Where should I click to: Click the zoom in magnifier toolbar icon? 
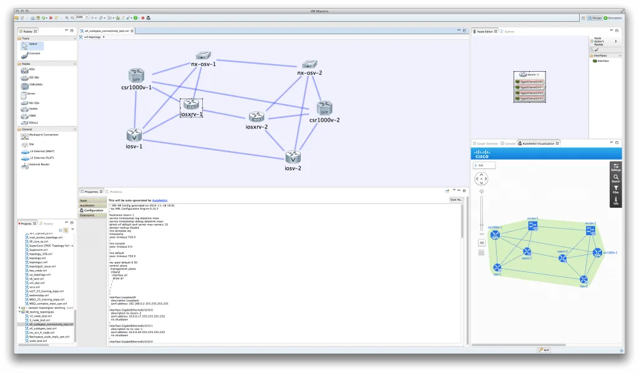tap(67, 18)
